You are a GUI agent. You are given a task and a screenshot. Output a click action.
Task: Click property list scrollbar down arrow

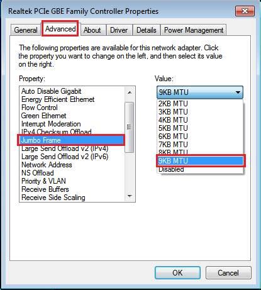[130, 196]
